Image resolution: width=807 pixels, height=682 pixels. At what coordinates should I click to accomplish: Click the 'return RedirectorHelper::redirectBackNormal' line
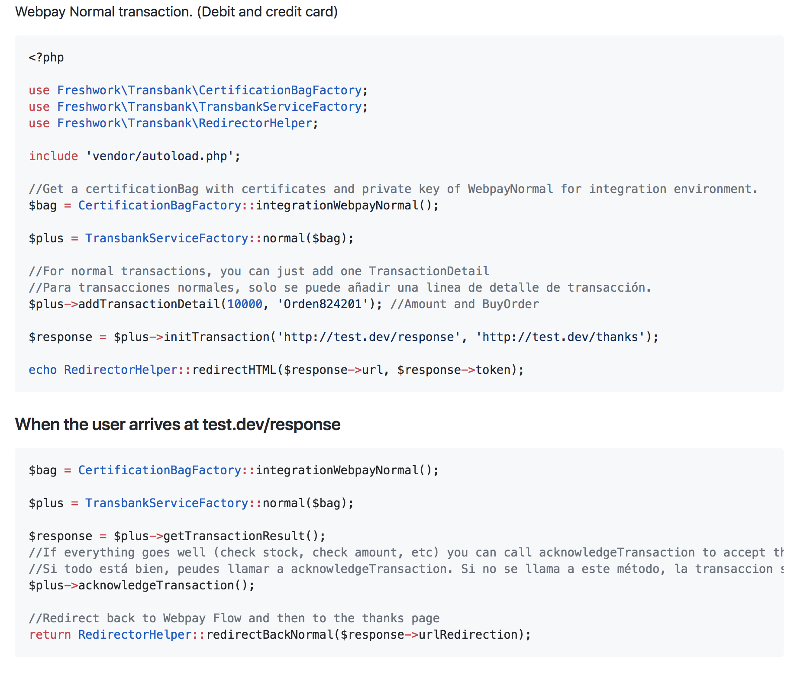[280, 635]
